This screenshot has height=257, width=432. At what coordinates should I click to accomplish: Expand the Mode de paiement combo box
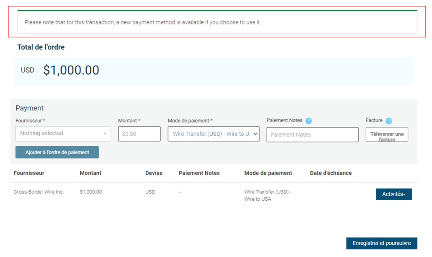pyautogui.click(x=213, y=134)
